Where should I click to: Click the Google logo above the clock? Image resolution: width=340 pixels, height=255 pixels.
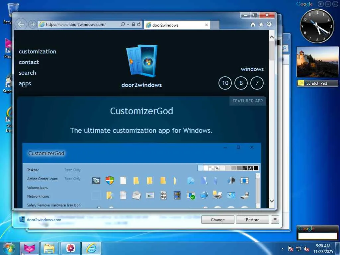[x=304, y=4]
